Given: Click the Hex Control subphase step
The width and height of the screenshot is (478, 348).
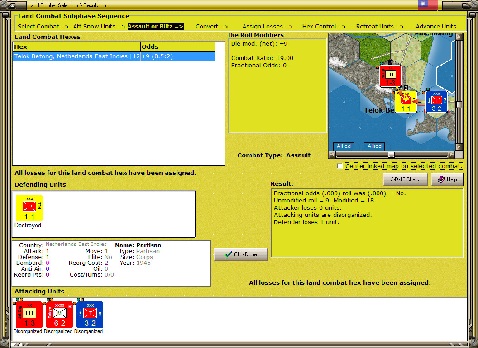Looking at the screenshot, I should [324, 27].
